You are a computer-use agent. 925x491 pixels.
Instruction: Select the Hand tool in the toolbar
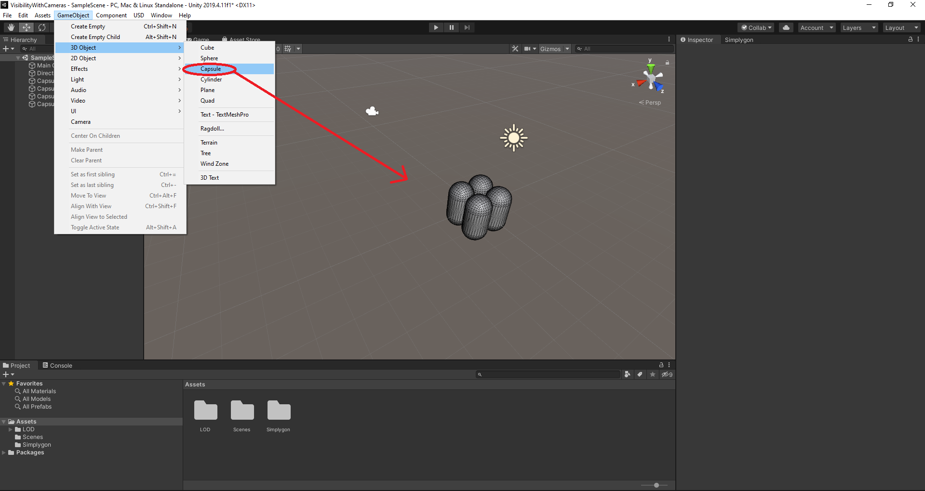coord(10,27)
